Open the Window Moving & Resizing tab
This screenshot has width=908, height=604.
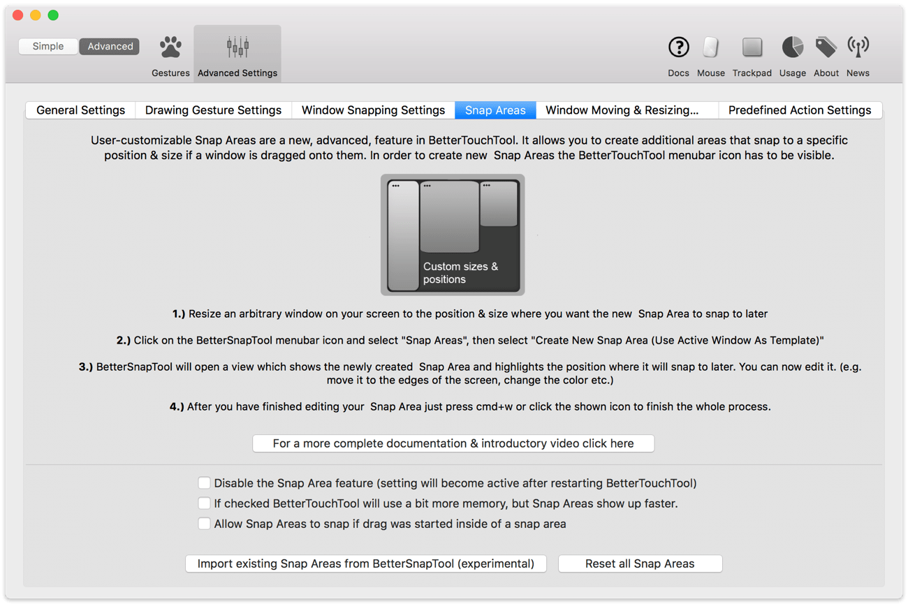point(627,110)
